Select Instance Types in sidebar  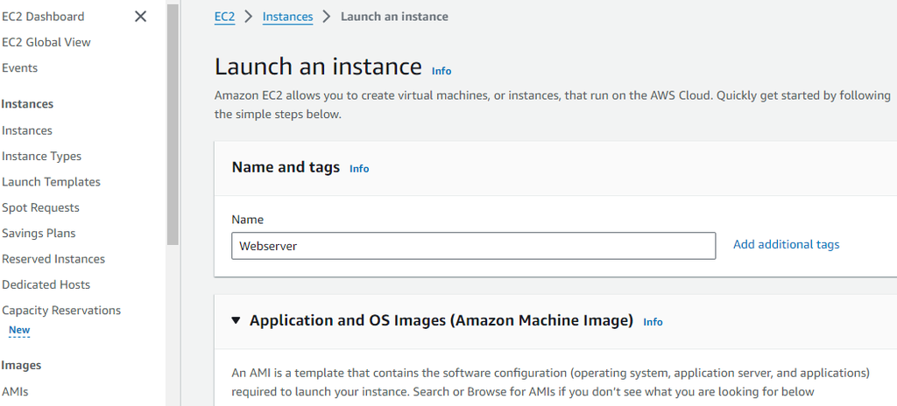(41, 157)
